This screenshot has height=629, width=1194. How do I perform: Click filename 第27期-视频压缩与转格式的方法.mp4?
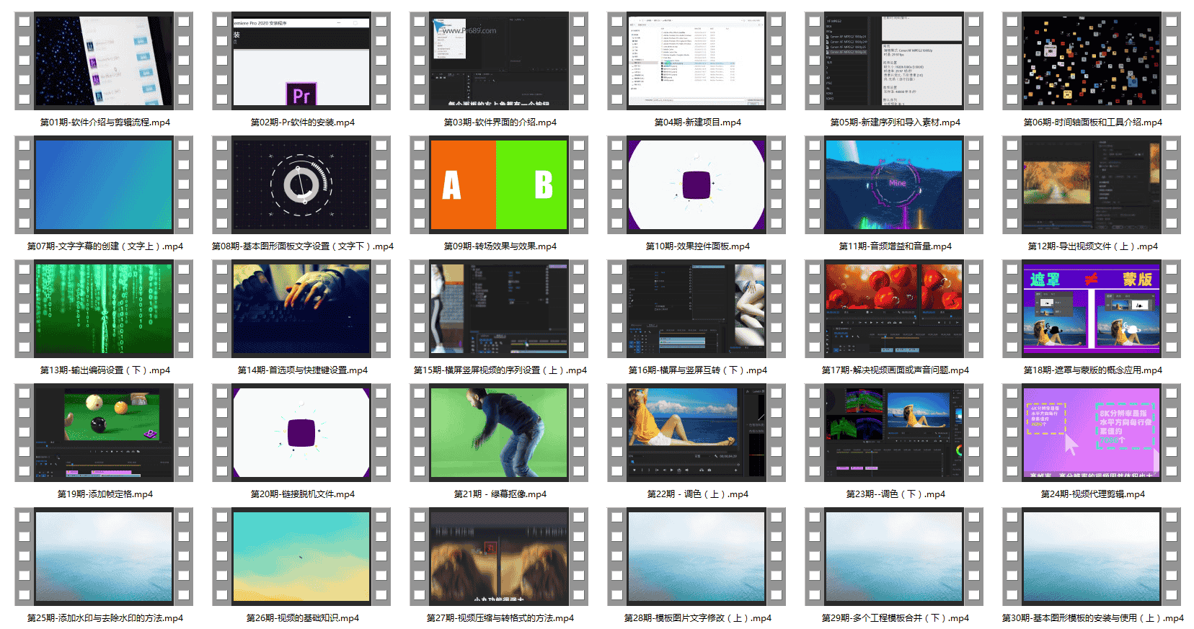tap(500, 618)
